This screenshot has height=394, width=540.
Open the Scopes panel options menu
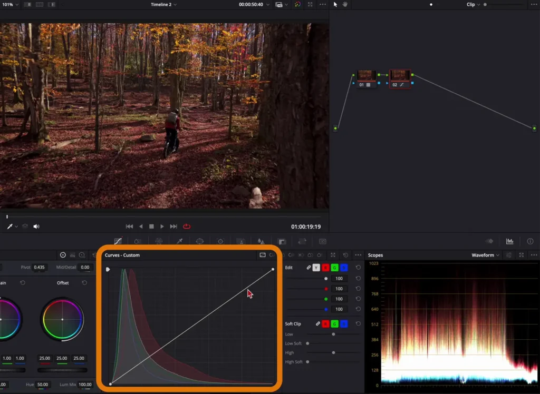(x=534, y=255)
